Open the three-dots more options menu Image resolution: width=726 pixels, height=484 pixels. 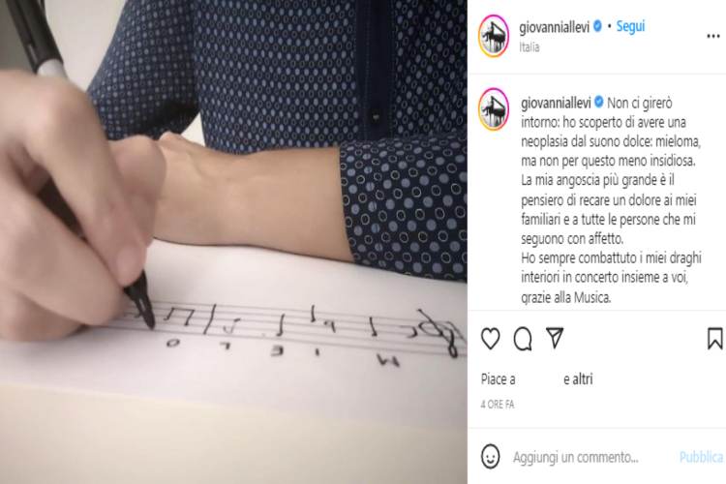[x=713, y=36]
